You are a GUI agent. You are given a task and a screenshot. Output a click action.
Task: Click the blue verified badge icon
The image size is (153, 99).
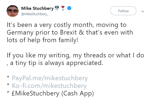[x=69, y=8]
